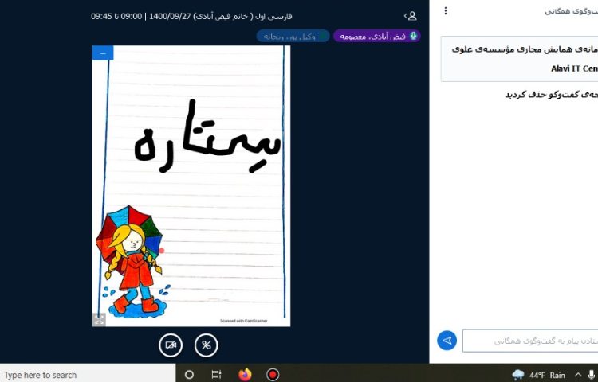Image resolution: width=598 pixels, height=382 pixels.
Task: Toggle webcam sharing button
Action: [x=171, y=345]
